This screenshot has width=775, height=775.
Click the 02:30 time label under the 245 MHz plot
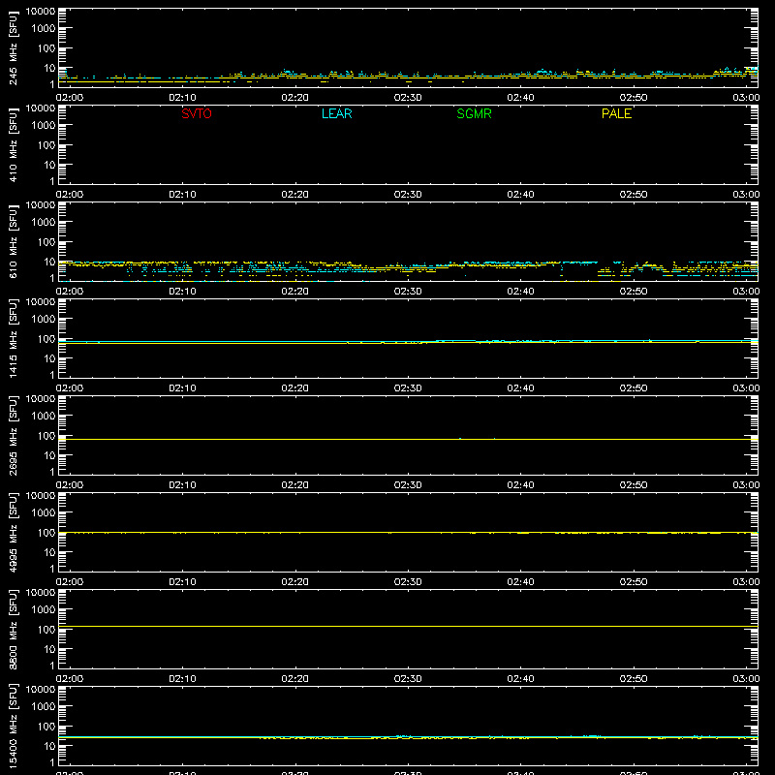click(408, 98)
